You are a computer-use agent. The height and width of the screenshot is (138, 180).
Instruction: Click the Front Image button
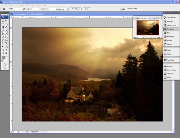76,9
